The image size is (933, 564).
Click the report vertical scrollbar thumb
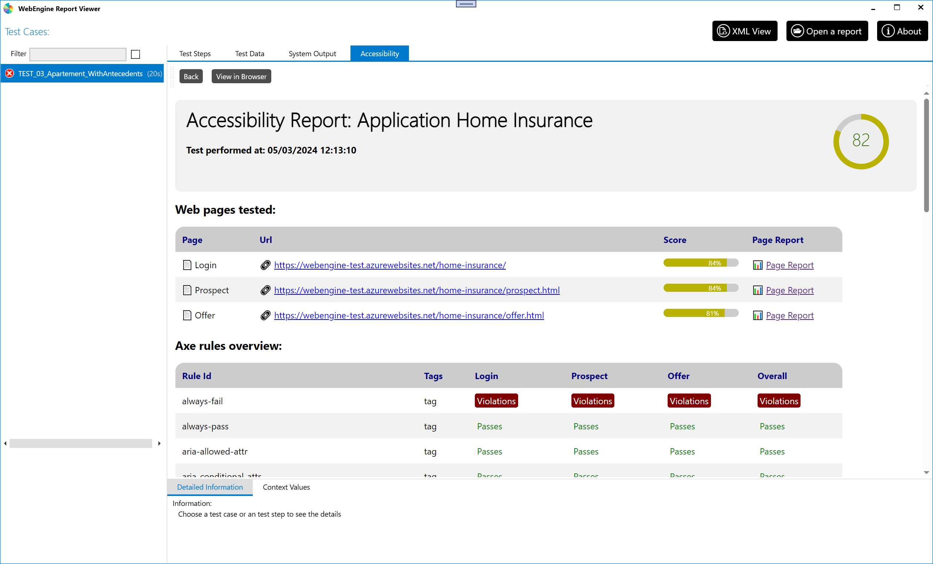click(x=926, y=155)
